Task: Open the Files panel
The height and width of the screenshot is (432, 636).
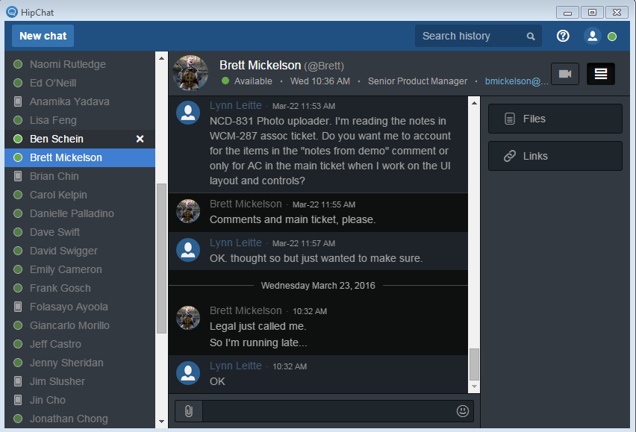Action: 555,119
